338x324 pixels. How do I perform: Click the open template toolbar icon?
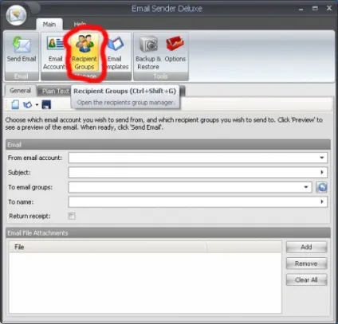point(27,104)
